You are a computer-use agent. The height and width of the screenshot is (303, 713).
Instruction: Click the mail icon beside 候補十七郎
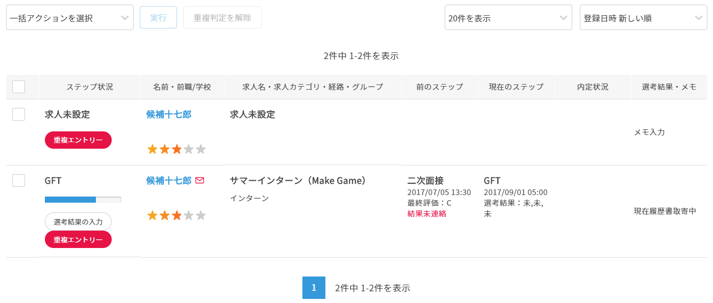(199, 180)
